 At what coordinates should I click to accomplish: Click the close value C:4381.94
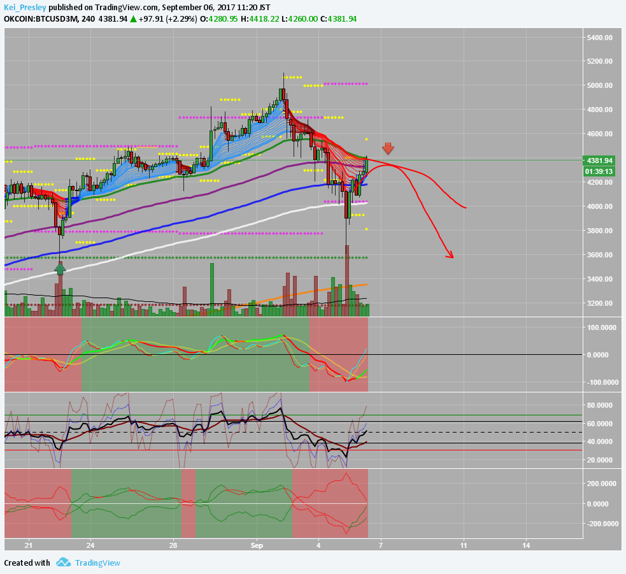click(x=338, y=18)
